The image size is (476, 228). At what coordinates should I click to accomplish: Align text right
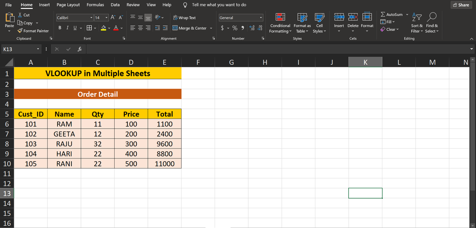(x=148, y=28)
